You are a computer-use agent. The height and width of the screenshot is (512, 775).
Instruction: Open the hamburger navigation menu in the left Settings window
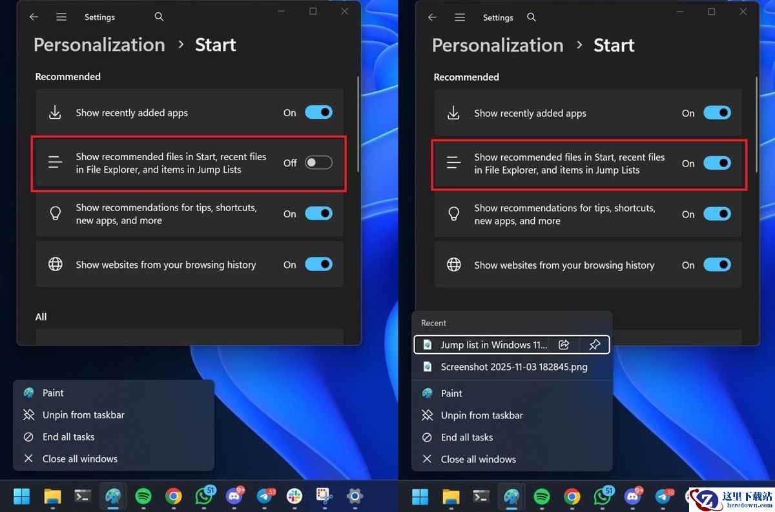click(x=61, y=17)
